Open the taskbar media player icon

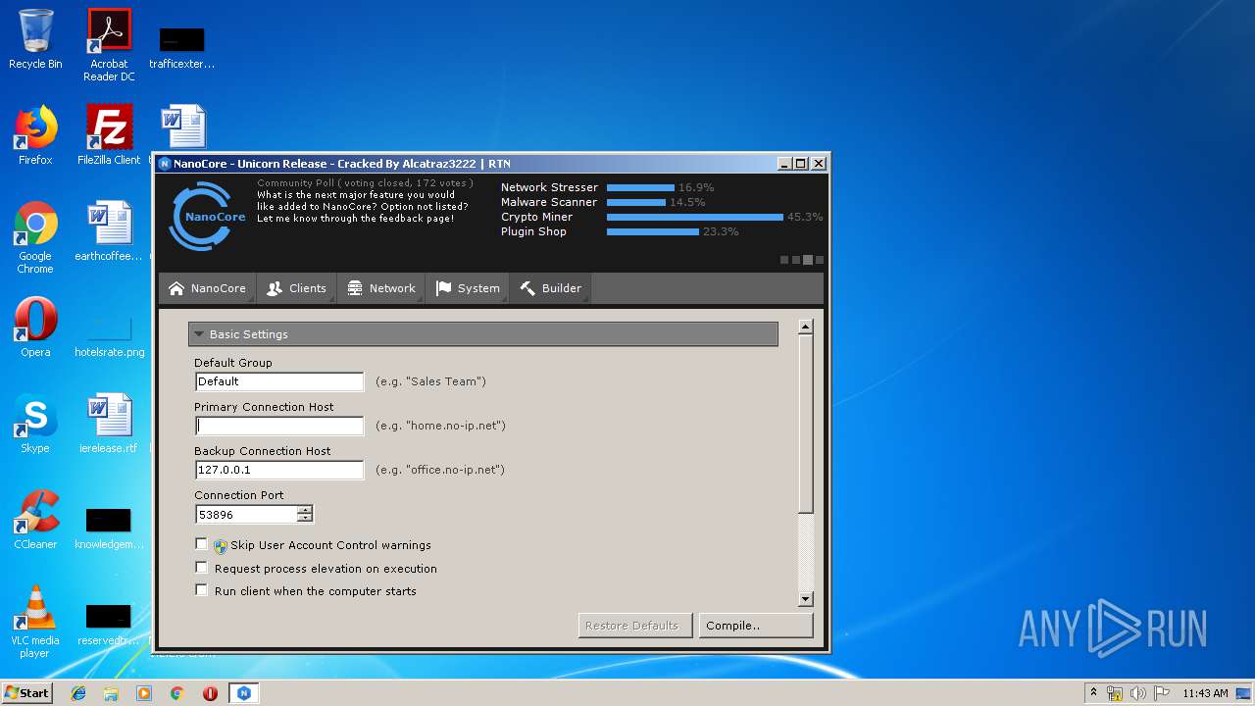tap(144, 693)
